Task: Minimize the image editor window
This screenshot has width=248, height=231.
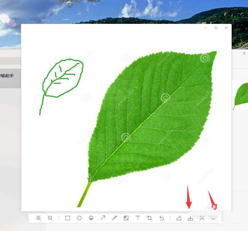Action: [x=206, y=28]
